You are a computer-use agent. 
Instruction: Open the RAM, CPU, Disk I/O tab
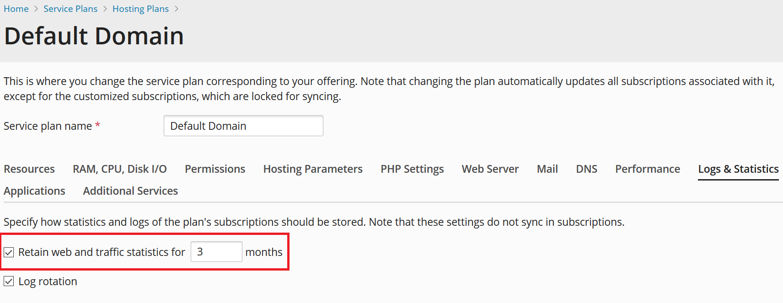tap(119, 169)
